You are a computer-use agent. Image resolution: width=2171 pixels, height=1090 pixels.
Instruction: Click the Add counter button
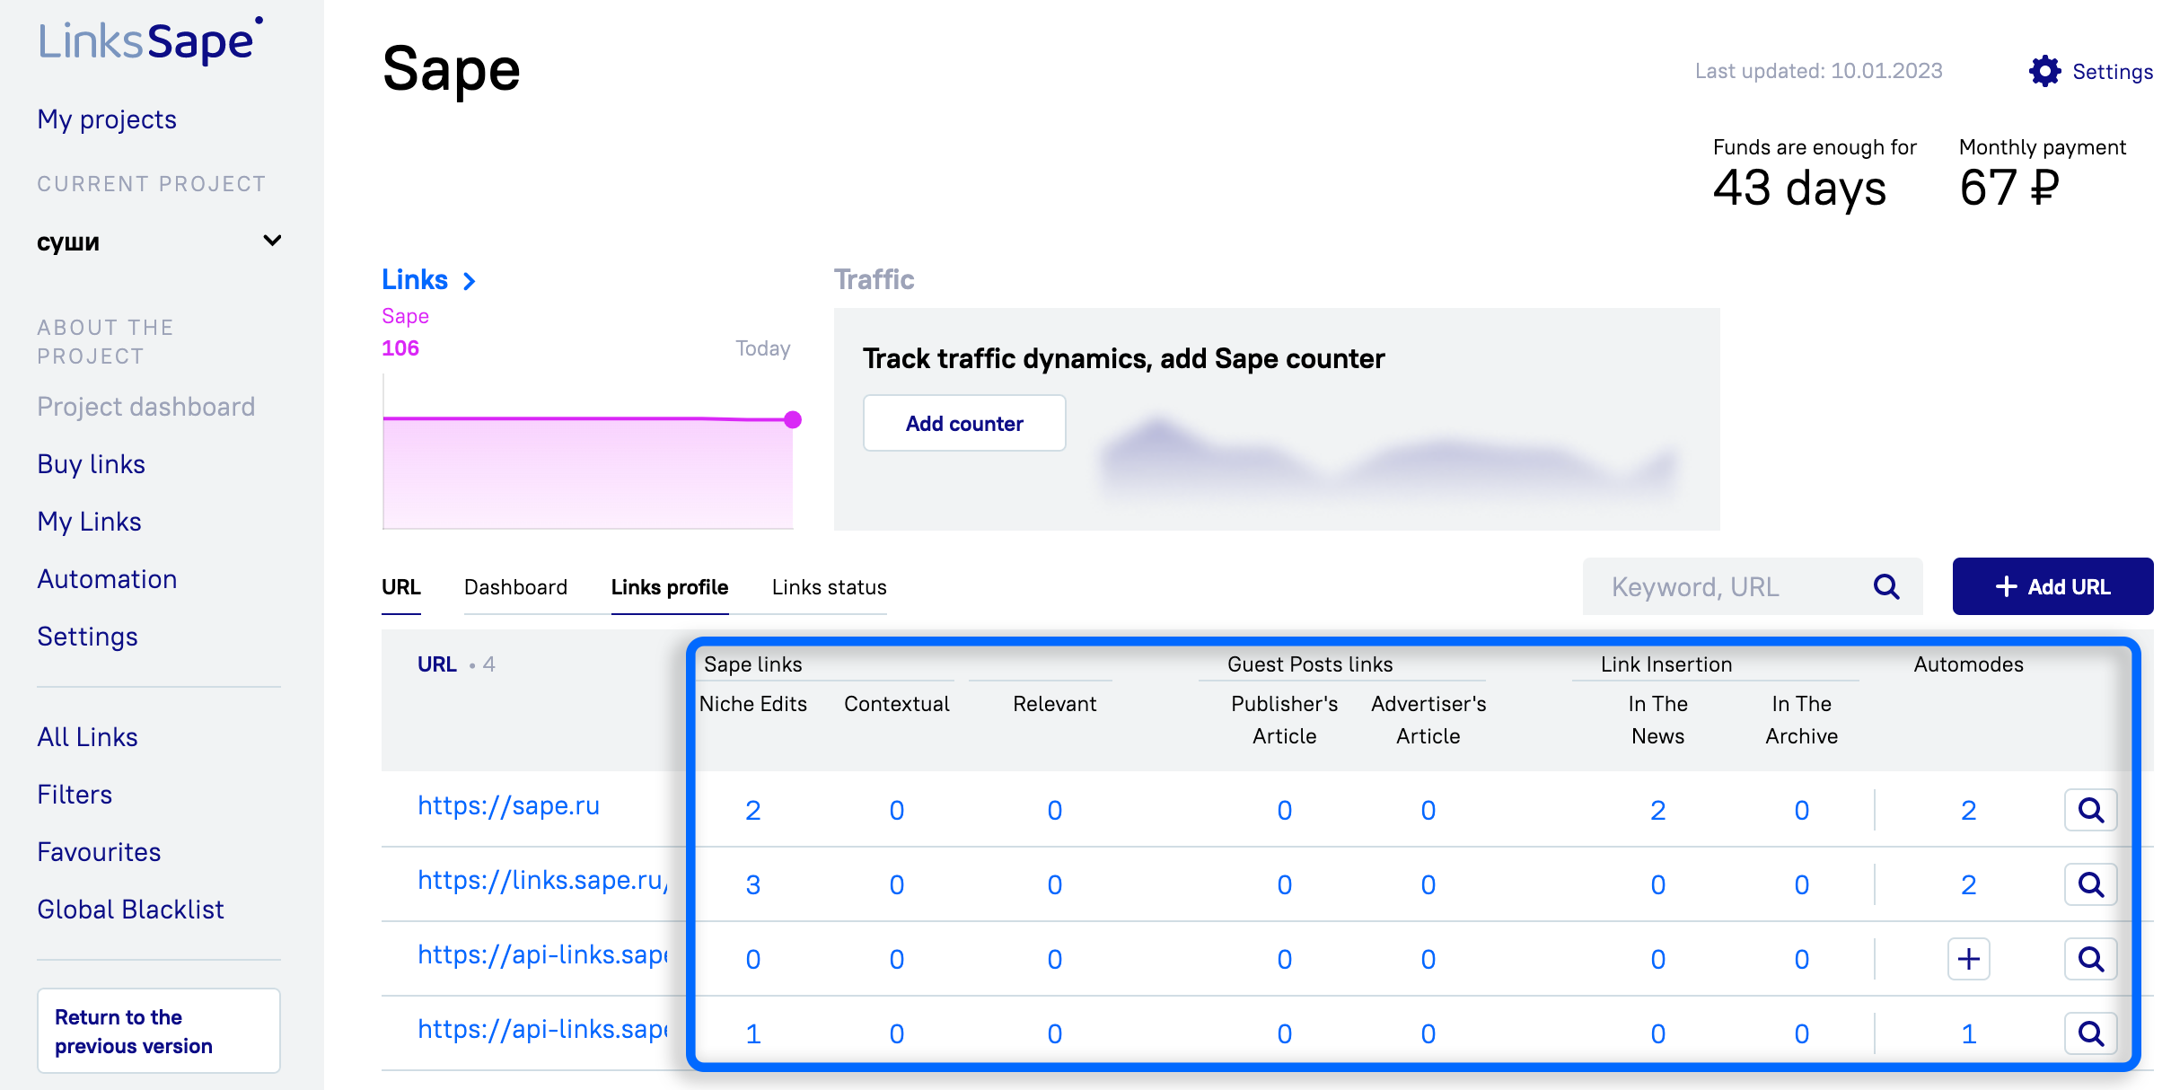click(964, 423)
